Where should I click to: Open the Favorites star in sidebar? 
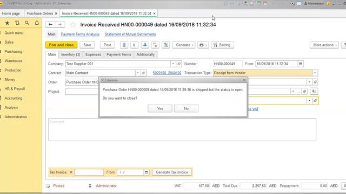pos(7,23)
